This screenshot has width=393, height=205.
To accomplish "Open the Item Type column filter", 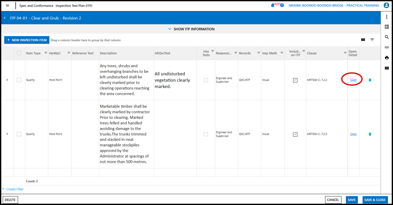I will (x=46, y=53).
